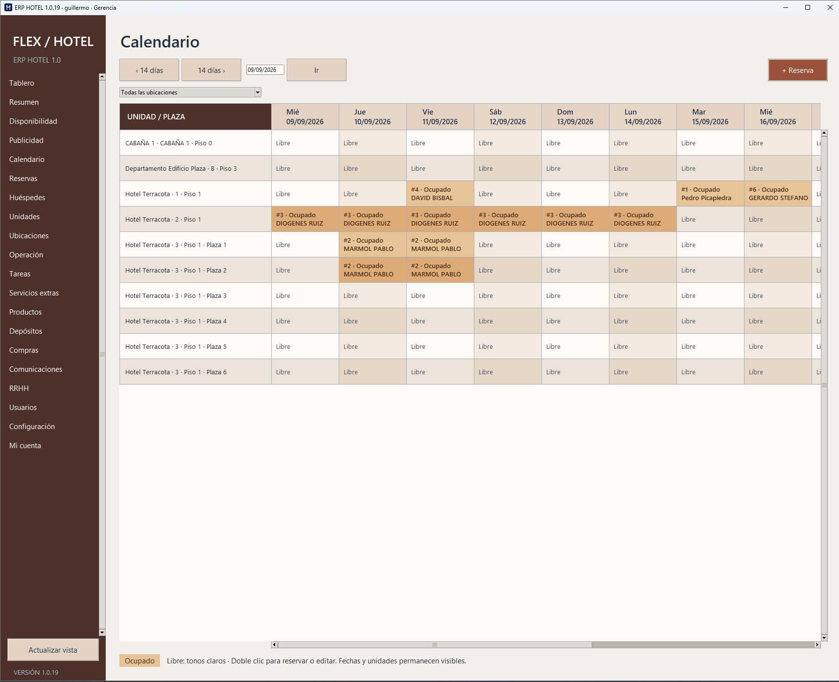Open the Operación section
The width and height of the screenshot is (839, 682).
26,255
